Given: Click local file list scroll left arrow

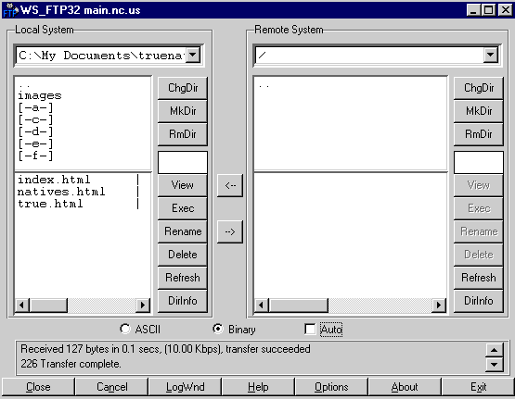Looking at the screenshot, I should (x=22, y=305).
